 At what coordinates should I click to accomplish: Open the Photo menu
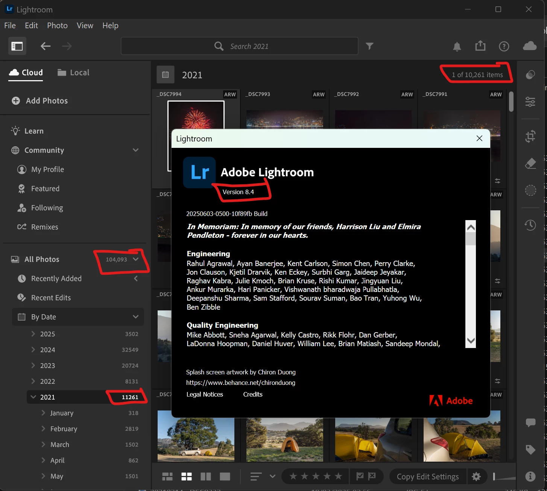57,26
